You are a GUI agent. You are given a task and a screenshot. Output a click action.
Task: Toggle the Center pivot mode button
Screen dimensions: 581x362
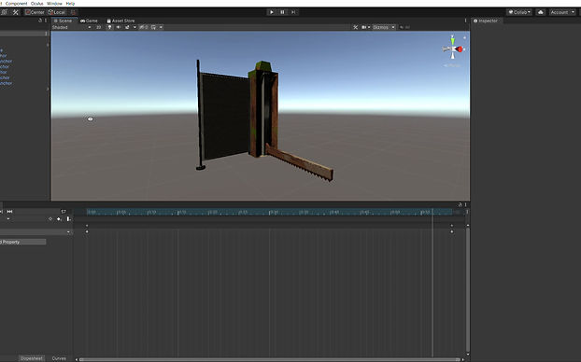coord(35,12)
